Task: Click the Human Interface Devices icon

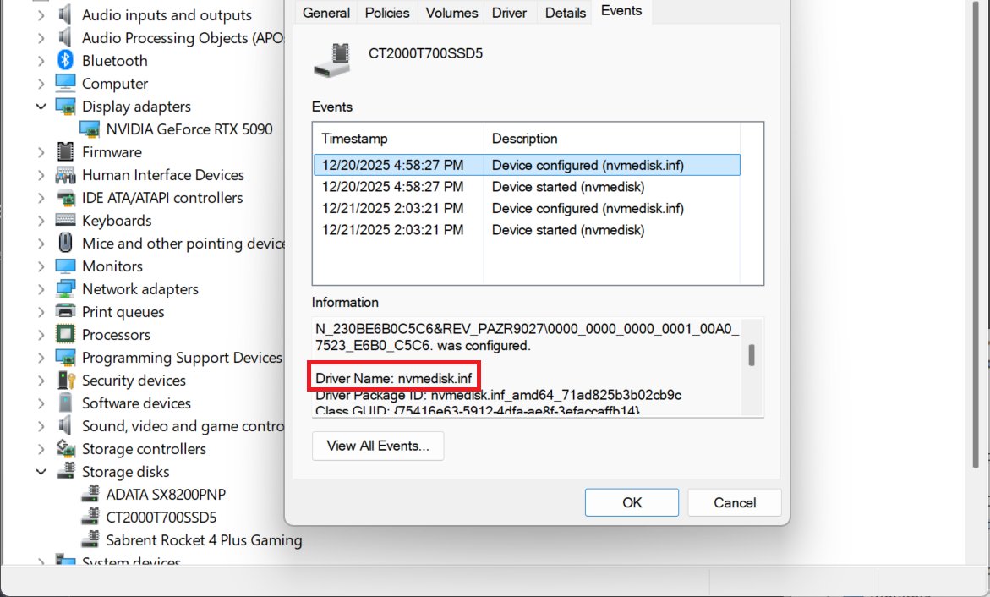Action: [x=65, y=174]
